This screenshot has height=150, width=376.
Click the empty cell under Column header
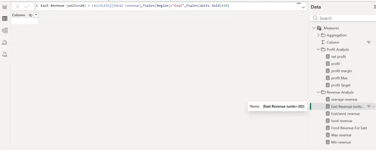click(25, 21)
